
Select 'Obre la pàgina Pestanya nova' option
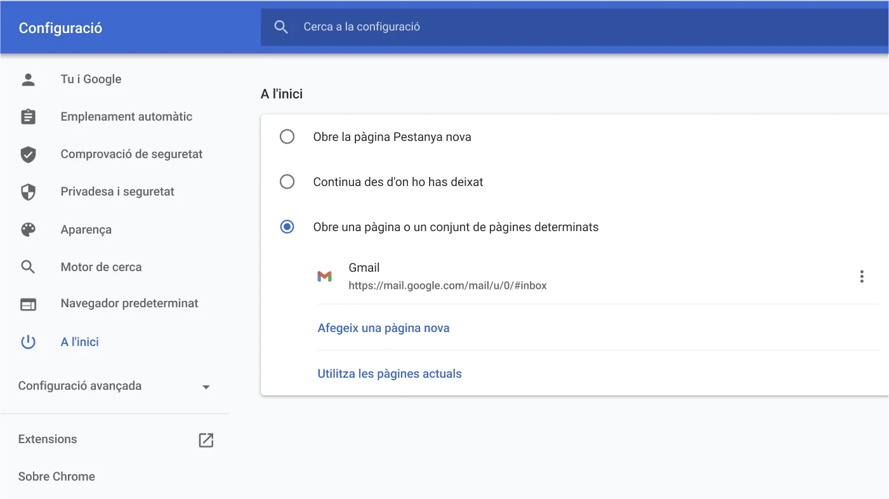(x=287, y=136)
